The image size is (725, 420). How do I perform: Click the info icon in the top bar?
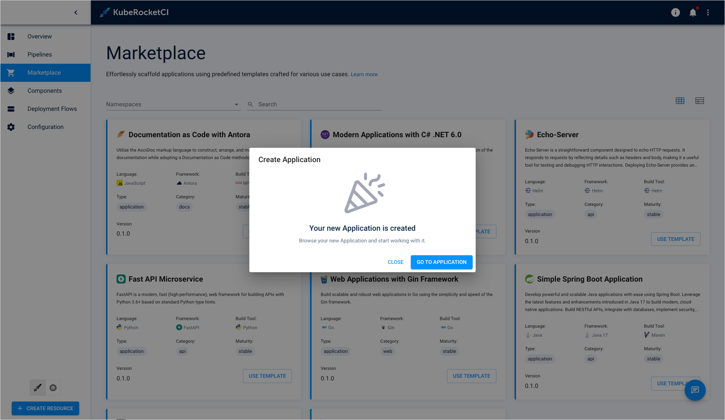point(675,12)
